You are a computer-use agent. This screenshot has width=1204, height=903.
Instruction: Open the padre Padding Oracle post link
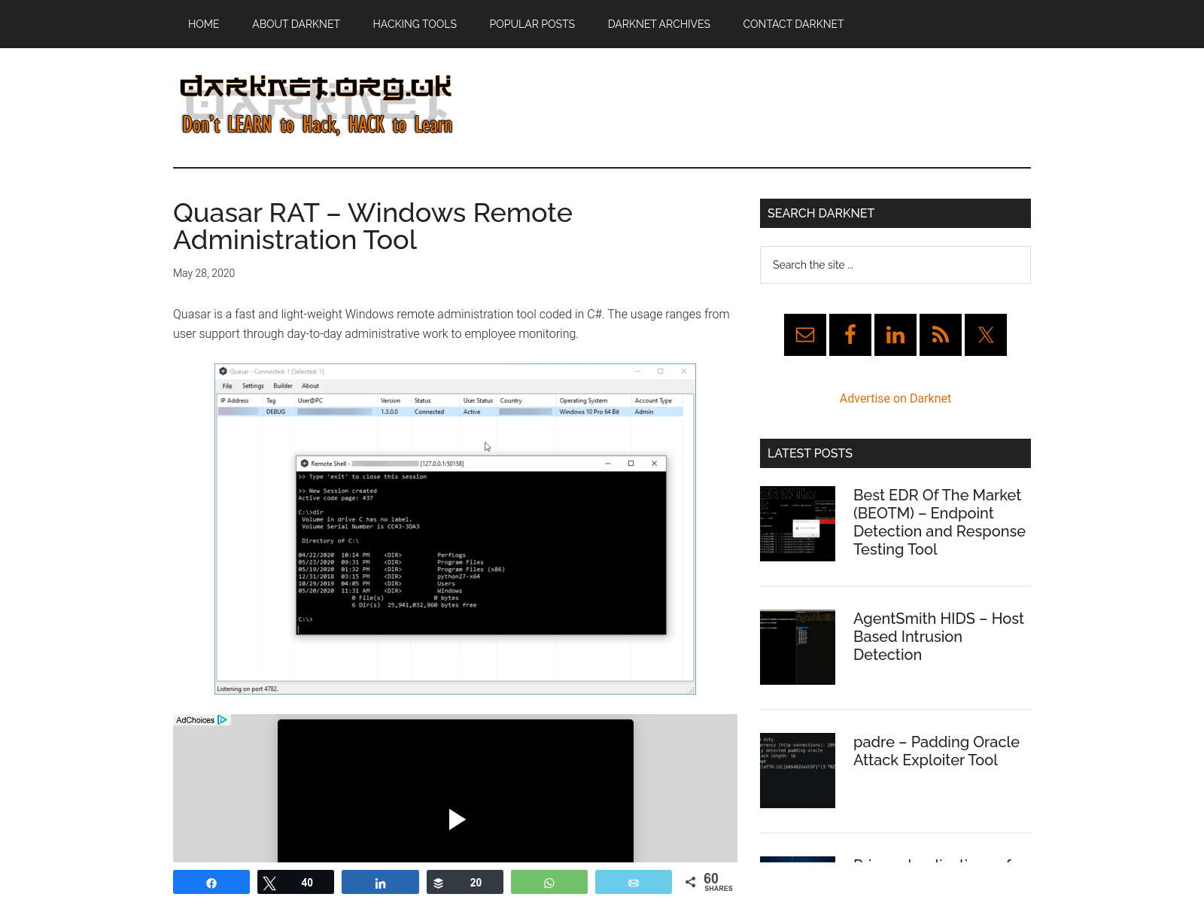pos(936,751)
